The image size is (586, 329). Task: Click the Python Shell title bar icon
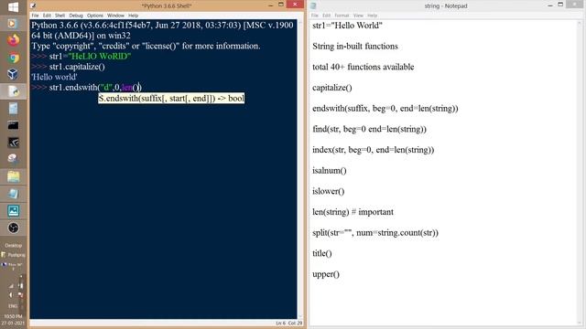point(33,5)
